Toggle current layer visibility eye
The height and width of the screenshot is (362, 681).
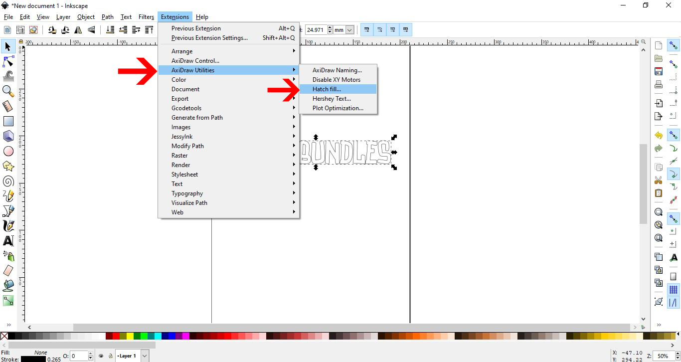coord(101,356)
